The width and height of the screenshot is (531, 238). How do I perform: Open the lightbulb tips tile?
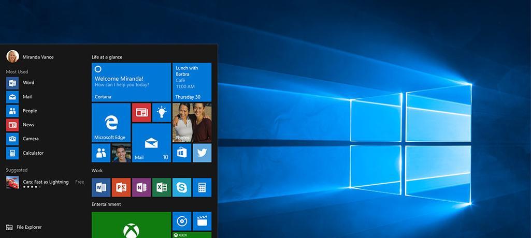[x=162, y=113]
